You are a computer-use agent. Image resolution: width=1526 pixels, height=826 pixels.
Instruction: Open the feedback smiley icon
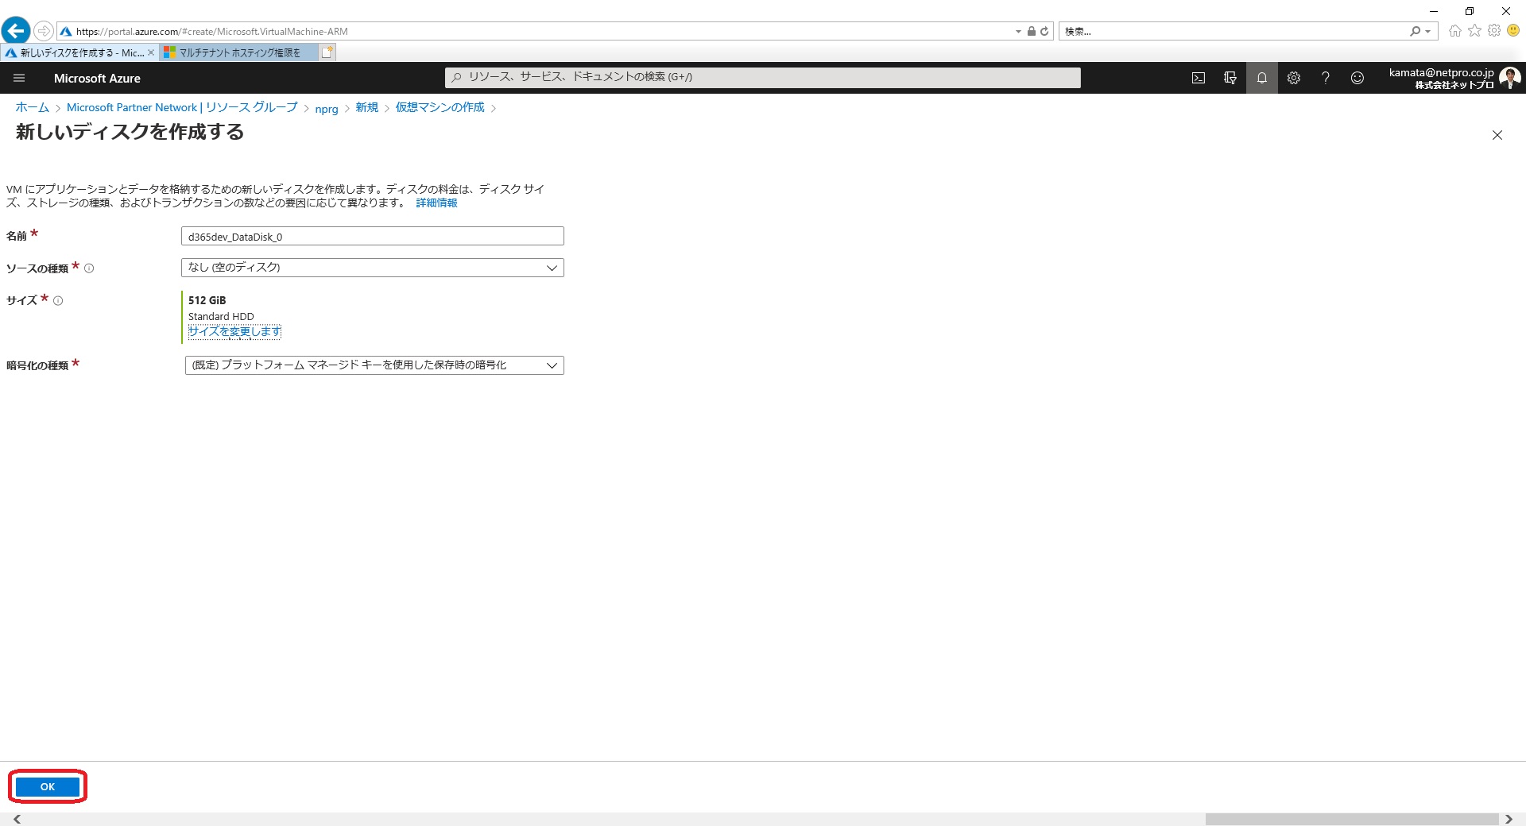tap(1357, 78)
